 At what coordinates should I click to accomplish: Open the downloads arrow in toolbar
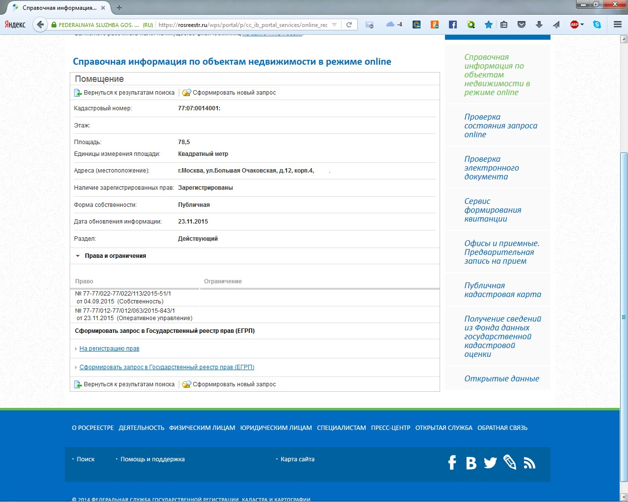pyautogui.click(x=539, y=25)
